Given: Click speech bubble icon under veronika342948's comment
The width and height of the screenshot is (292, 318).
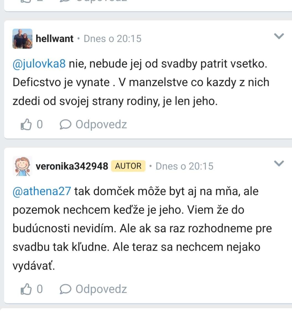Looking at the screenshot, I should (65, 289).
